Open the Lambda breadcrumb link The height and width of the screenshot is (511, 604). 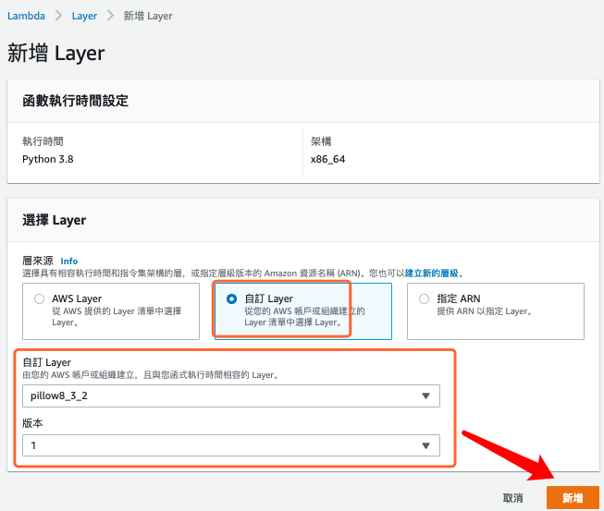pos(26,16)
